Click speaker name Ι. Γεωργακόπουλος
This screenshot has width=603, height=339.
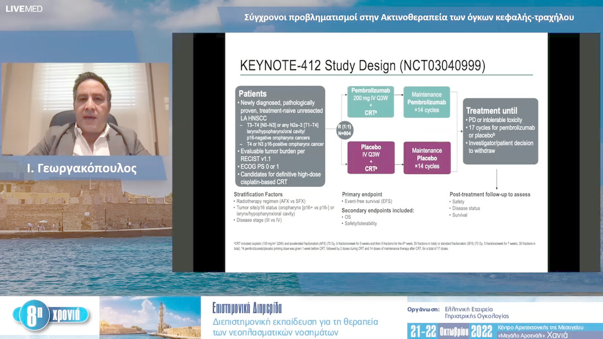(x=82, y=168)
